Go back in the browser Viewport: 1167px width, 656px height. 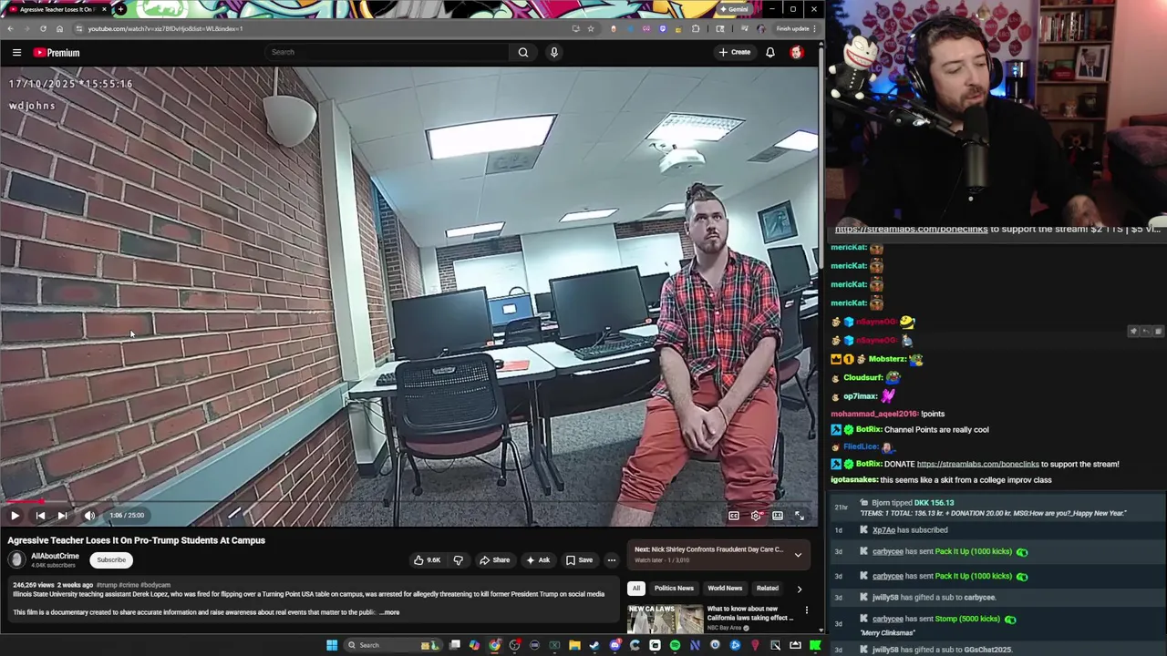coord(10,28)
